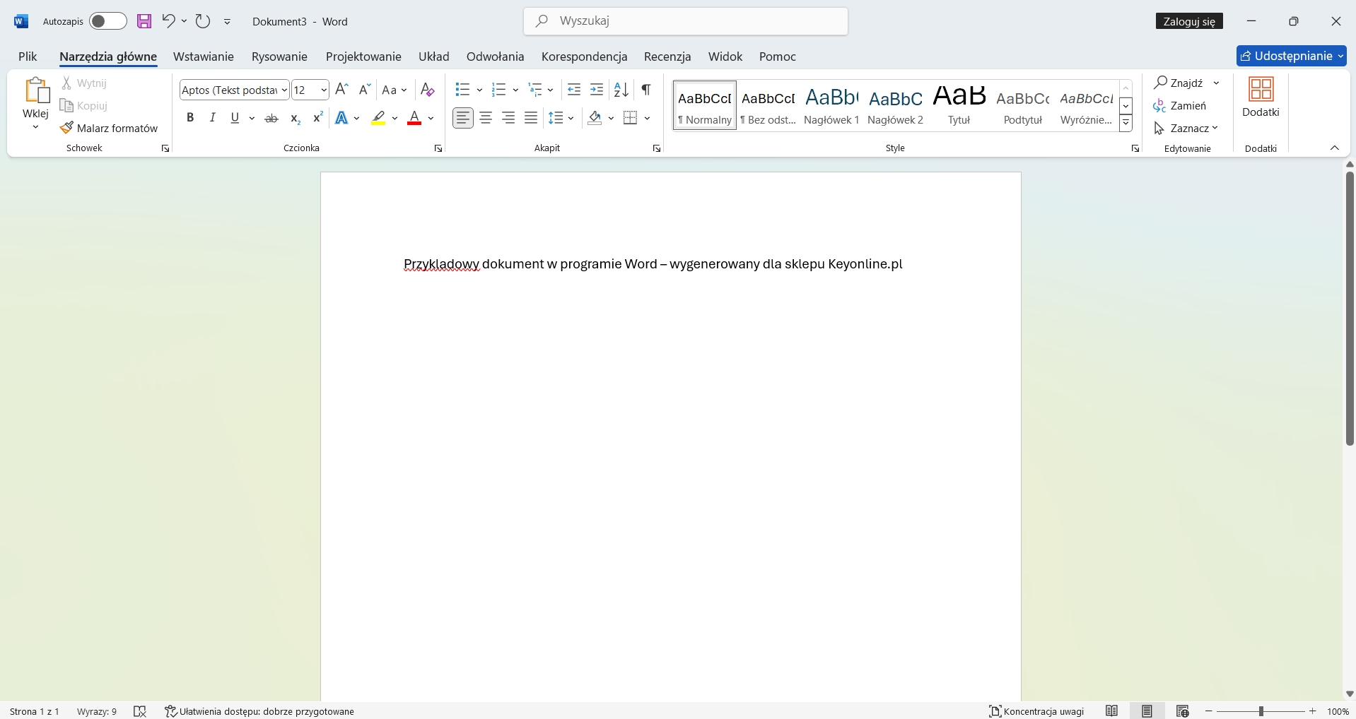The height and width of the screenshot is (719, 1356).
Task: Redo the last action
Action: point(203,21)
